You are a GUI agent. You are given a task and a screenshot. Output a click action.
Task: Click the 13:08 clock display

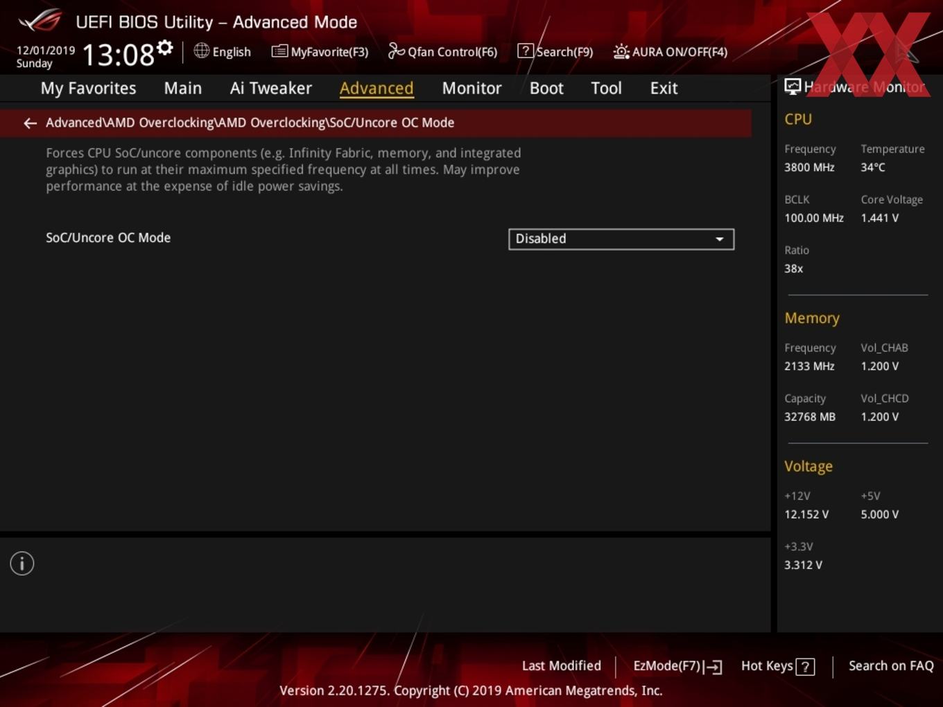click(x=119, y=55)
